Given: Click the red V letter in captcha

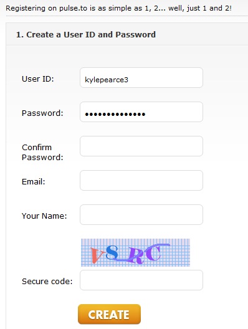Looking at the screenshot, I should (97, 255).
